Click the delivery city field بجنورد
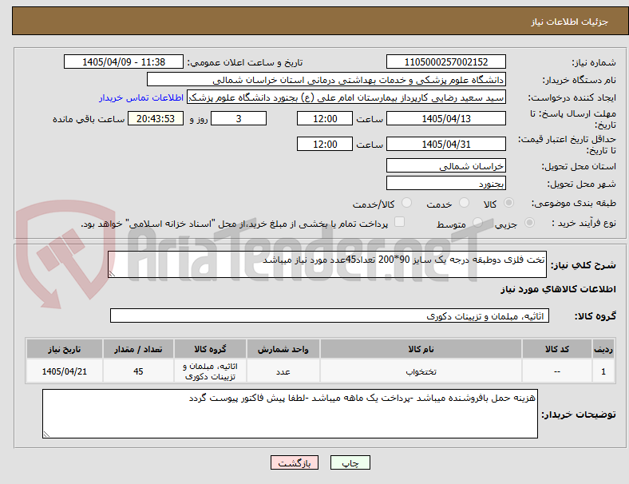 445,184
